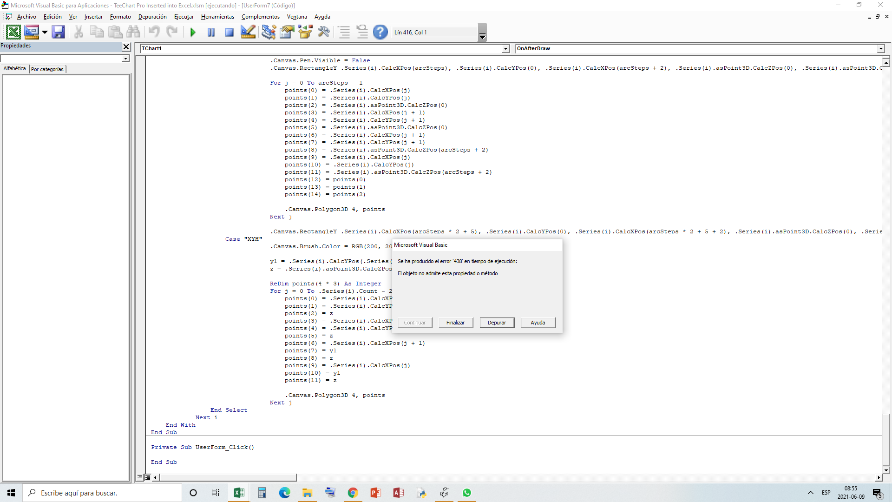The image size is (892, 502).
Task: Open Task View on taskbar
Action: [x=216, y=493]
